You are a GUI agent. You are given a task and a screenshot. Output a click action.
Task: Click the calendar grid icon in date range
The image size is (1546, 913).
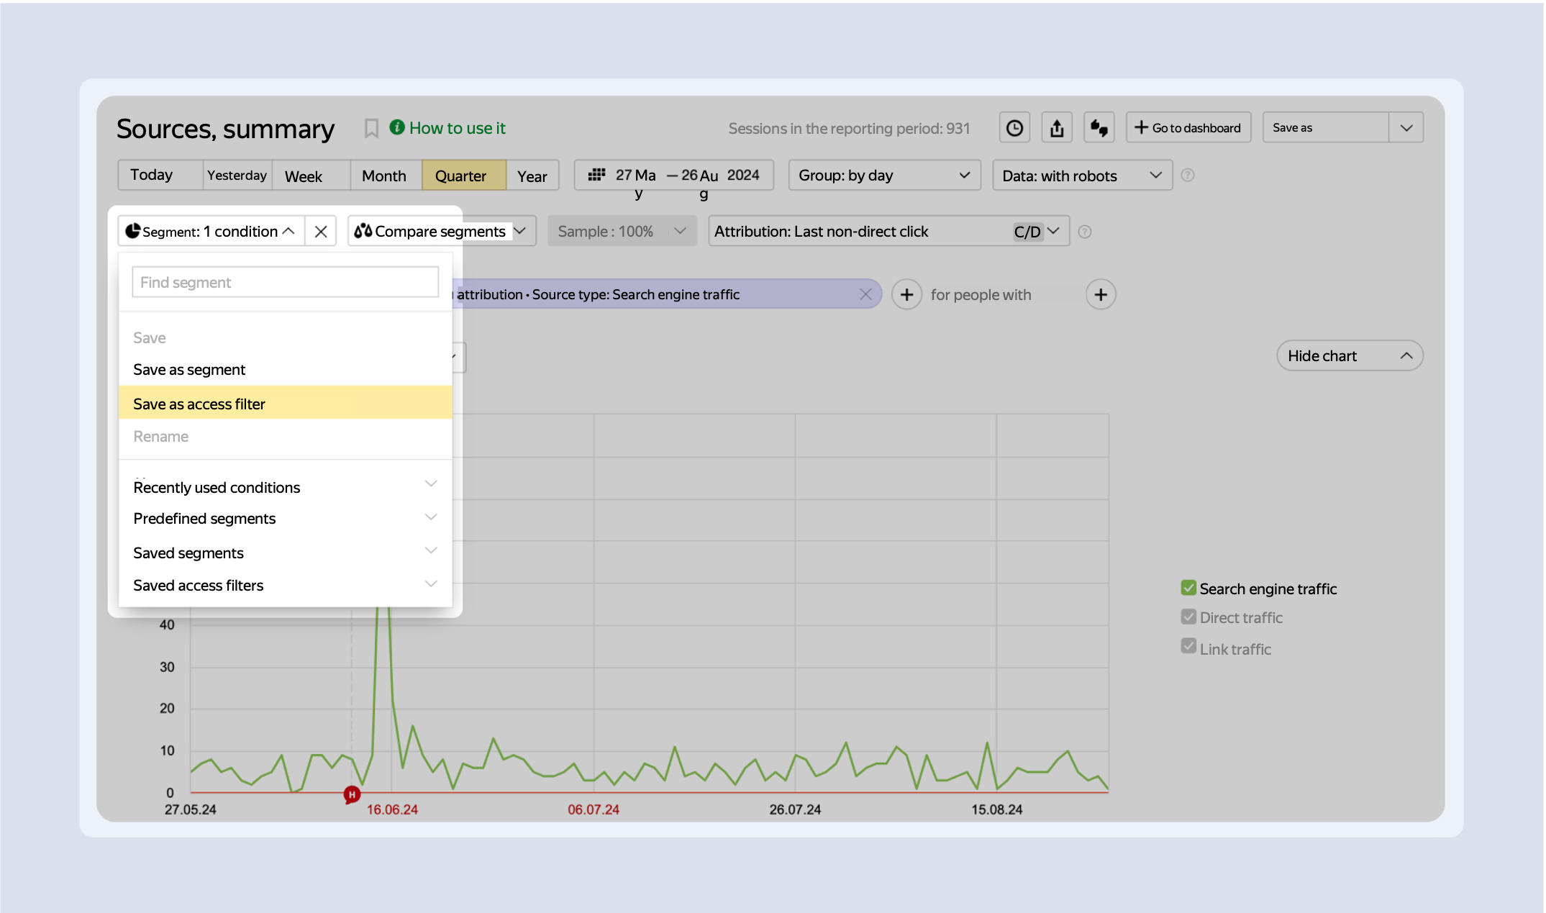(596, 175)
